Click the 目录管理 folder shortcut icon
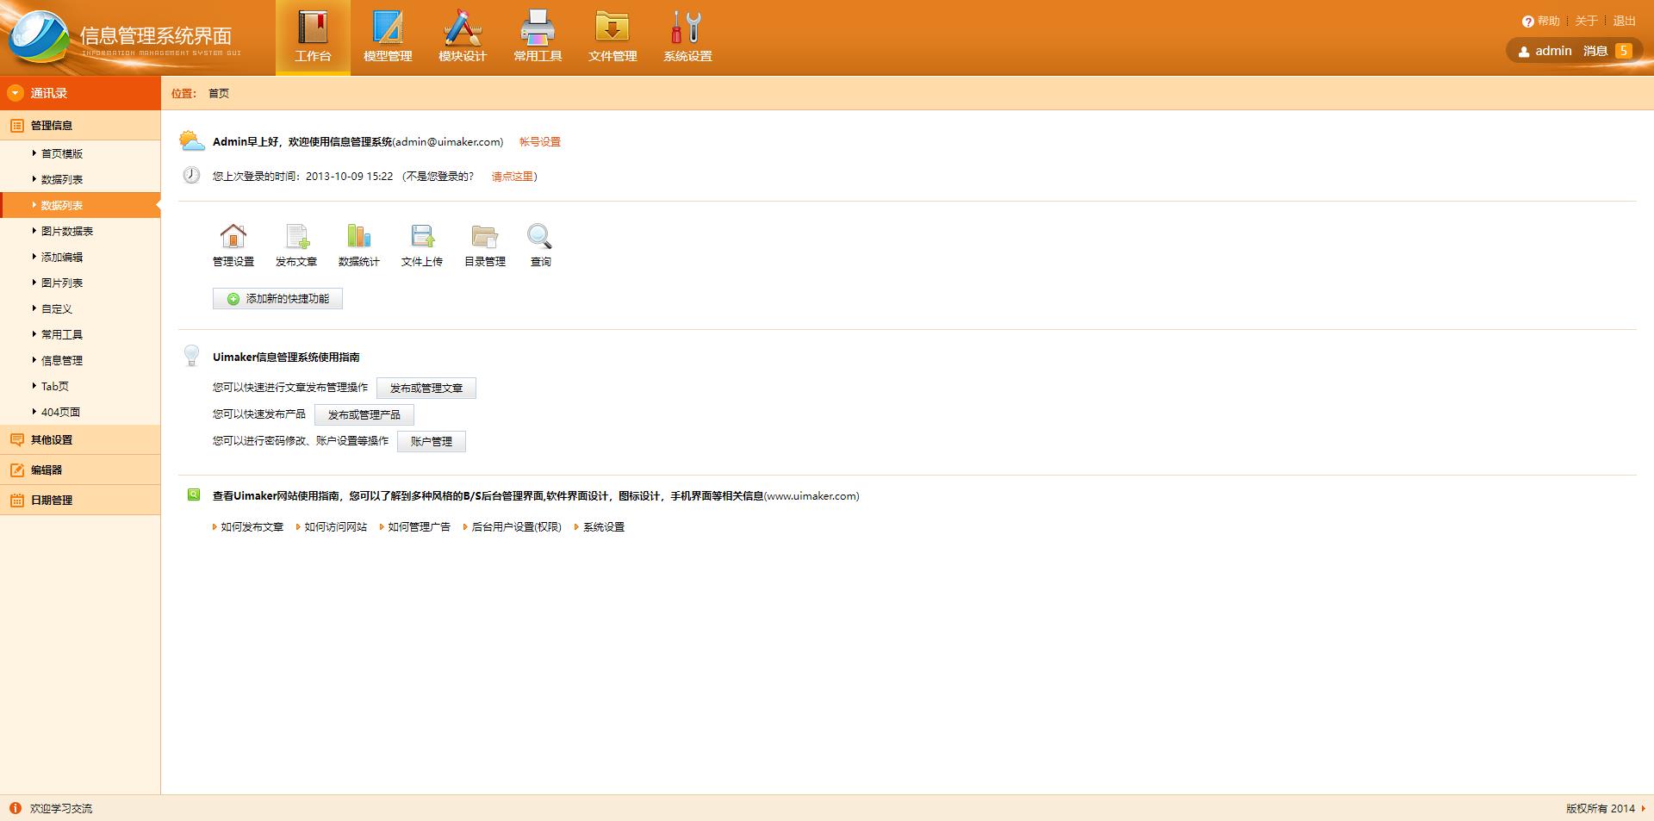Screen dimensions: 1654x821 [x=485, y=236]
